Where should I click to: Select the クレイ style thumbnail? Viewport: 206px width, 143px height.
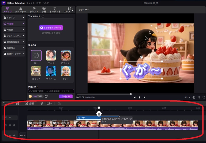pos(66,71)
